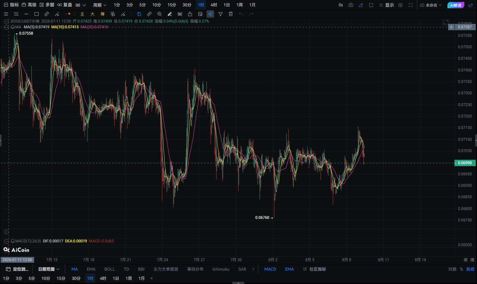Open the 显示 display options
477x284 pixels.
pos(386,5)
